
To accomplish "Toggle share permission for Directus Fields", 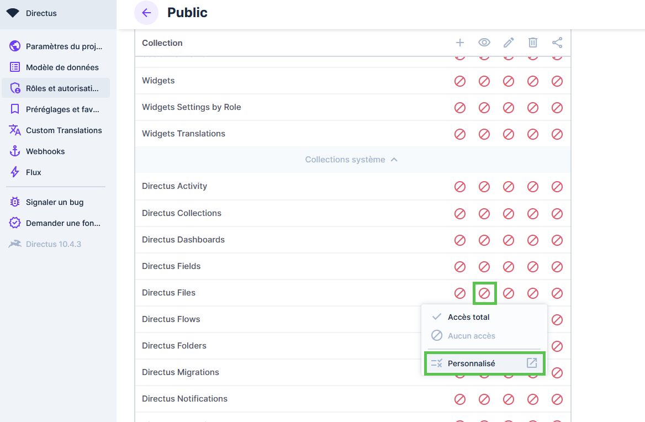I will click(557, 266).
